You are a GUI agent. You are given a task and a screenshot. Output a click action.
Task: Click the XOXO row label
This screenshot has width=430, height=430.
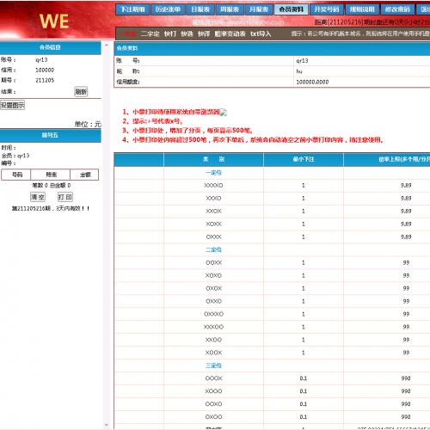[213, 275]
